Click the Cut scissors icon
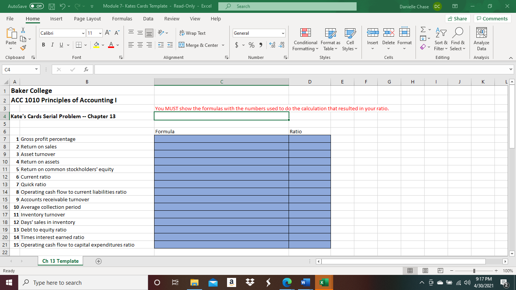This screenshot has width=516, height=290. pyautogui.click(x=23, y=30)
